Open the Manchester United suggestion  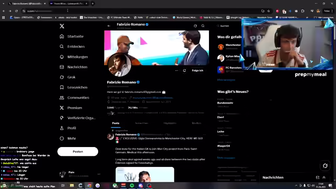pos(229,47)
